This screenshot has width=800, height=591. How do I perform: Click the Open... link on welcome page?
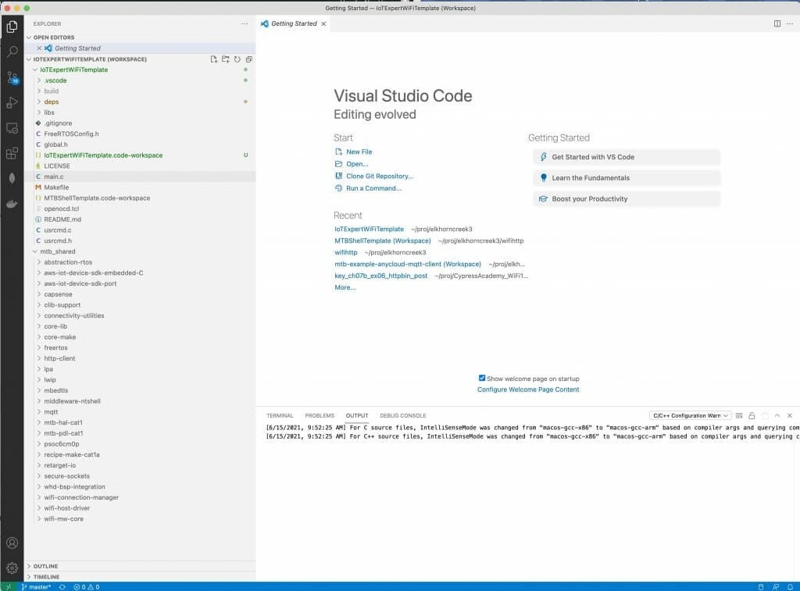(x=356, y=164)
